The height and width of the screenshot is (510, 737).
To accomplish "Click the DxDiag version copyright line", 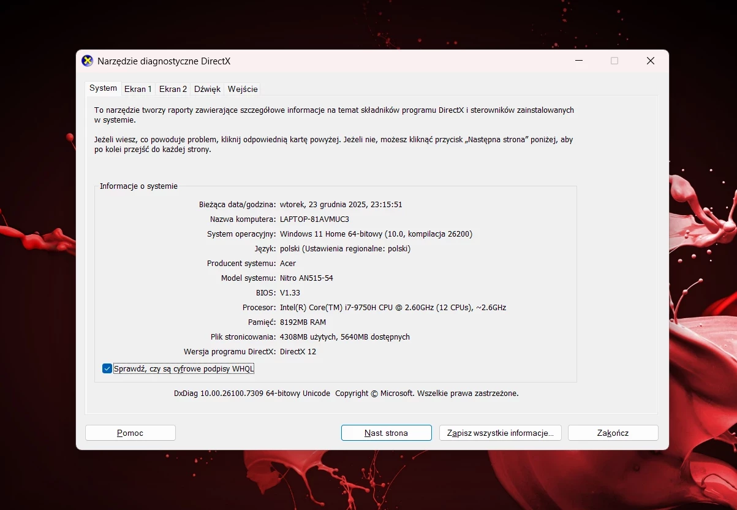I will click(346, 394).
